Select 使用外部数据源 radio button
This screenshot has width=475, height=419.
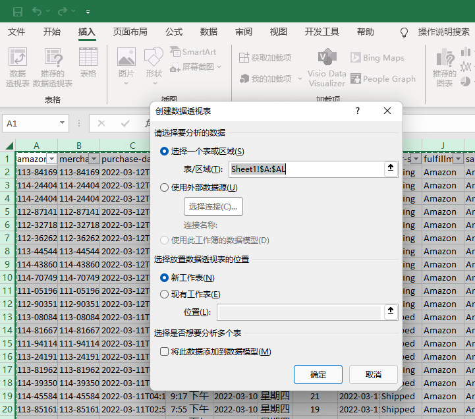click(164, 188)
